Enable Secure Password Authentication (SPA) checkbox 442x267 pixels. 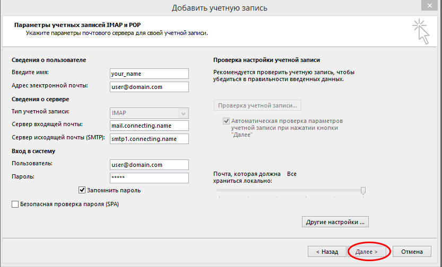coord(15,204)
